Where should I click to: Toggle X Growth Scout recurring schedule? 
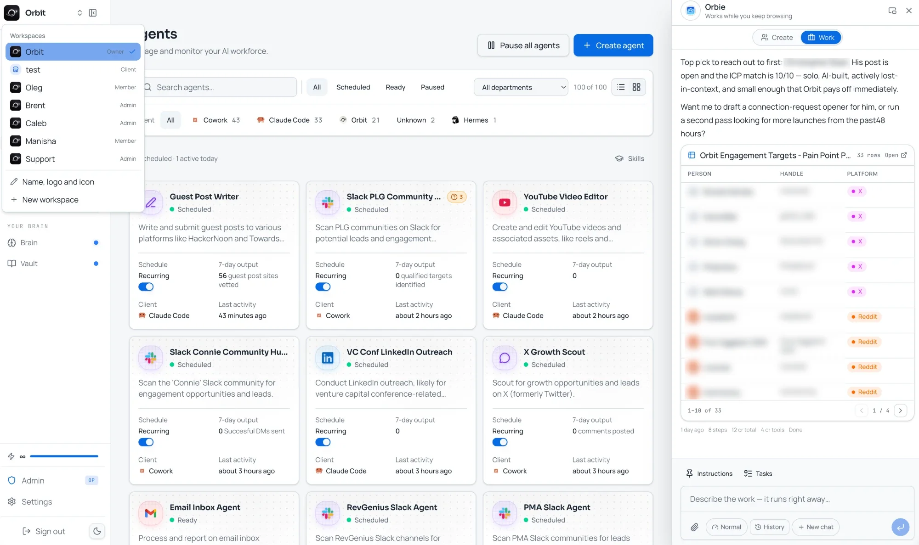tap(500, 442)
